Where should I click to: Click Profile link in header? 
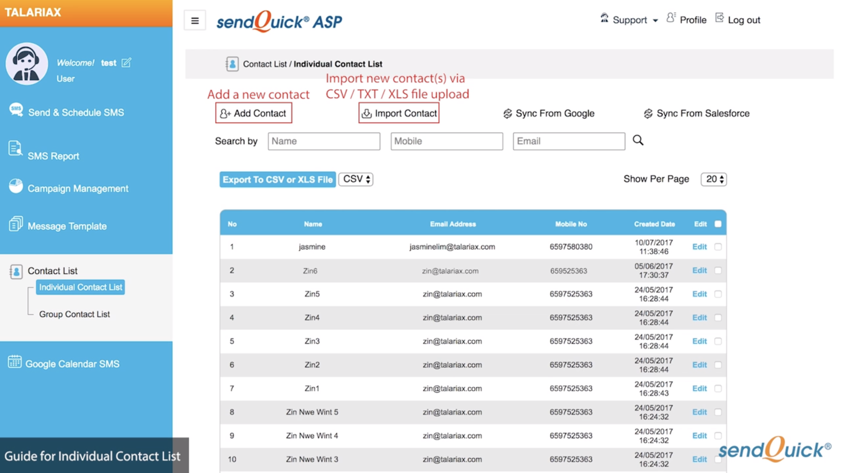[x=693, y=20]
